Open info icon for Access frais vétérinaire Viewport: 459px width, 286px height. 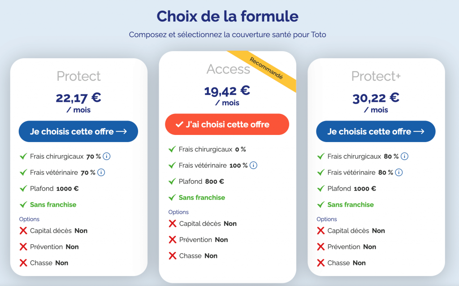coord(254,165)
